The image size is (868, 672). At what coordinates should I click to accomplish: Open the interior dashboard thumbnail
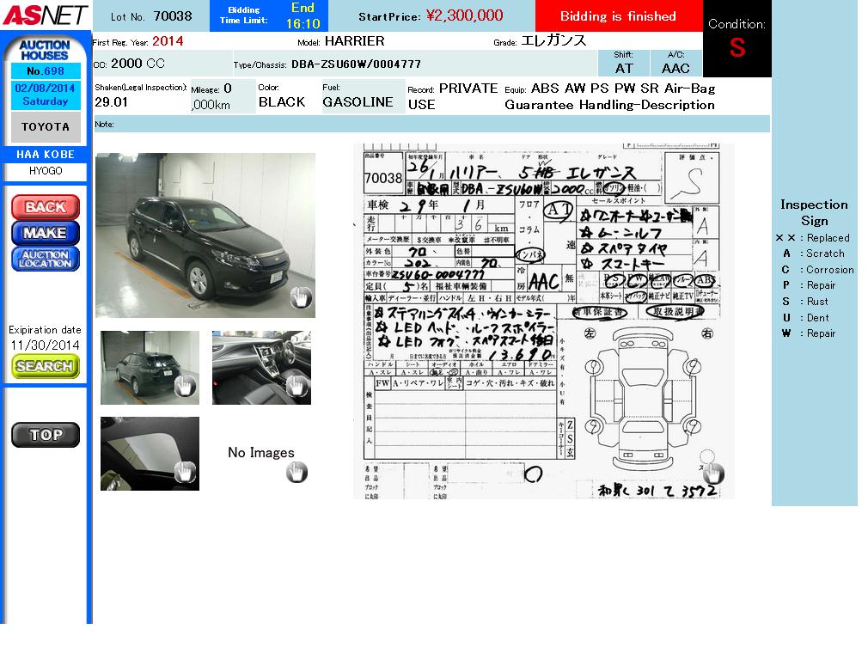260,367
